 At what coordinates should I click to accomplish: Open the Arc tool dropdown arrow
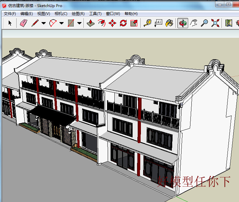click(61, 23)
